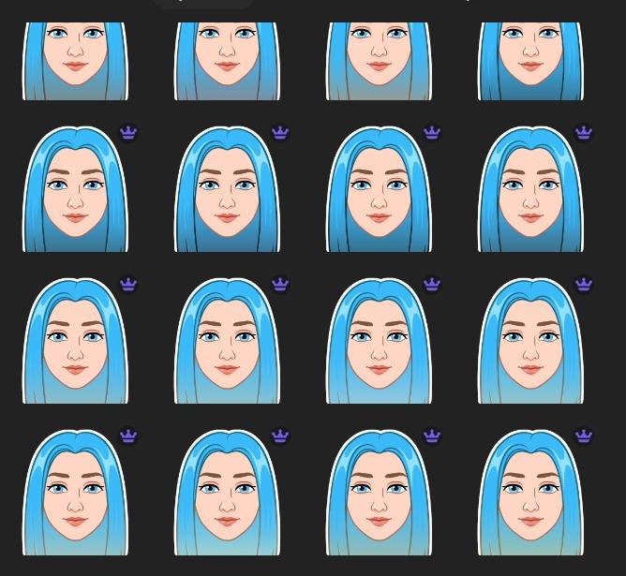Image resolution: width=626 pixels, height=576 pixels.
Task: Select second avatar in bottom row, teal tips
Action: pos(227,493)
